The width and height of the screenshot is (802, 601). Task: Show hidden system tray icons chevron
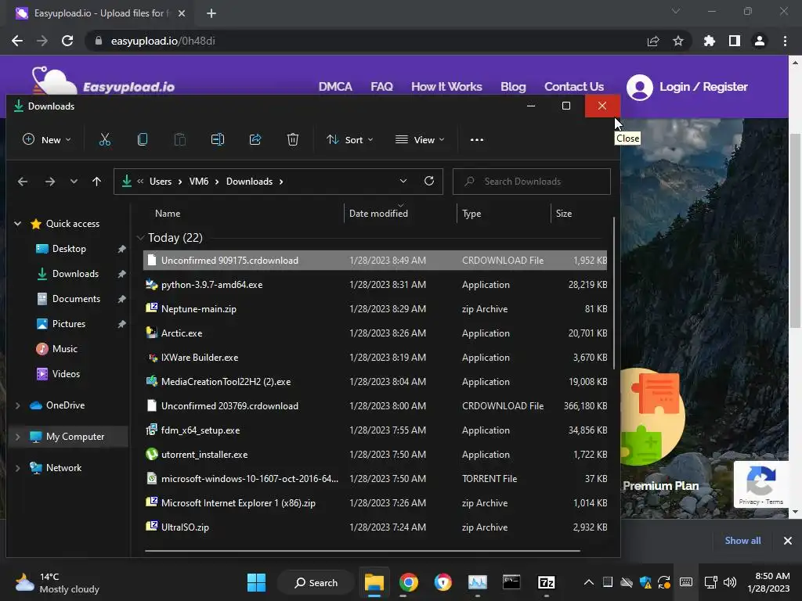coord(589,582)
